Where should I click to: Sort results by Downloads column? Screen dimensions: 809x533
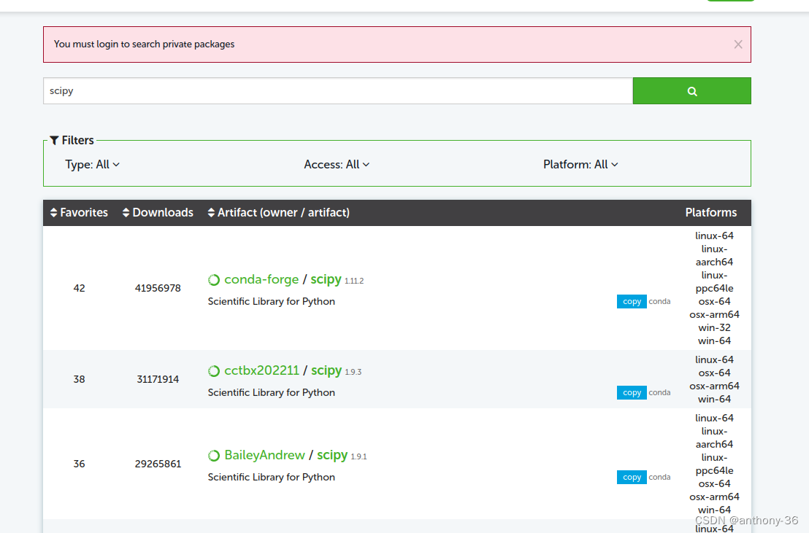158,212
